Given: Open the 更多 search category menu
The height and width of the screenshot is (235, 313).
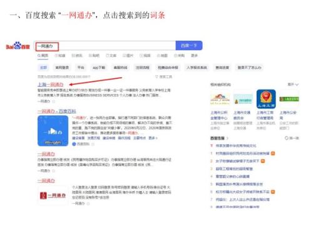Looking at the screenshot, I should [194, 56].
